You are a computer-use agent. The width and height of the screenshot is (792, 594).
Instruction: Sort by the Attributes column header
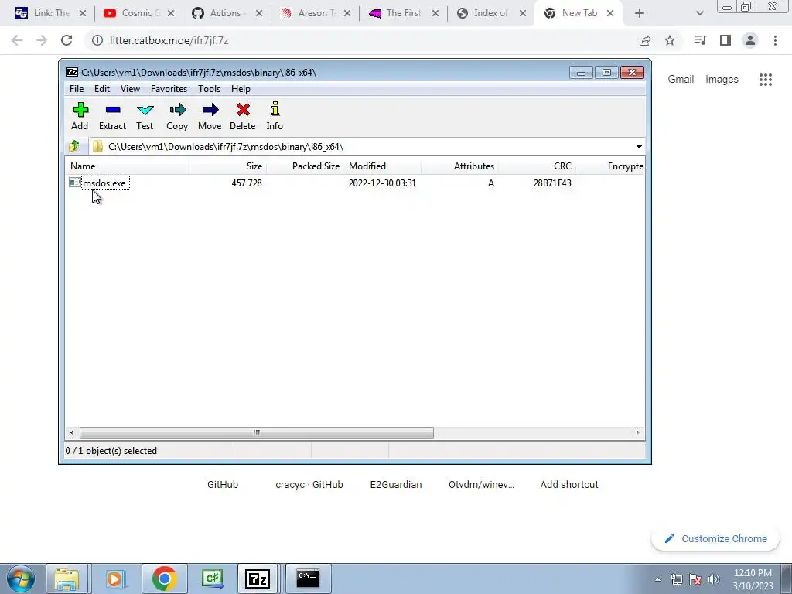459,166
